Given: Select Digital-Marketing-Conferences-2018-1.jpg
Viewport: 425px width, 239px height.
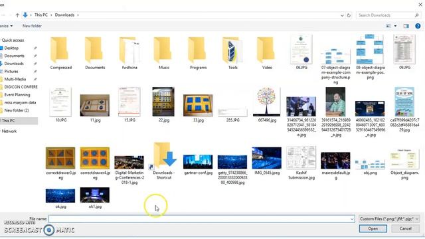Looking at the screenshot, I should pyautogui.click(x=129, y=170).
